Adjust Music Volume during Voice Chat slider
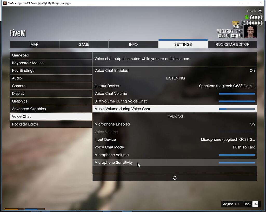The height and width of the screenshot is (212, 266). (237, 109)
